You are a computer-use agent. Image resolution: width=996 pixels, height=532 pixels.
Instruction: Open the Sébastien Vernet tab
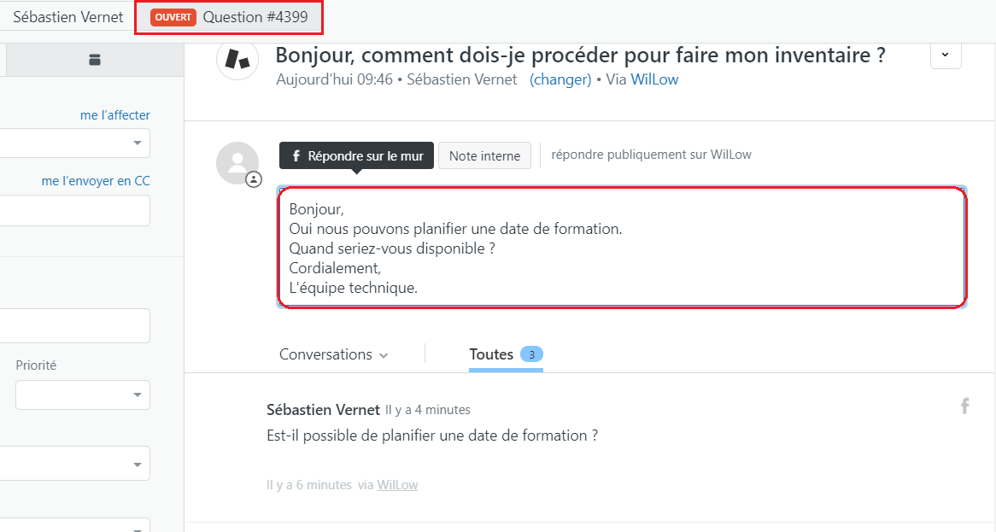(68, 17)
